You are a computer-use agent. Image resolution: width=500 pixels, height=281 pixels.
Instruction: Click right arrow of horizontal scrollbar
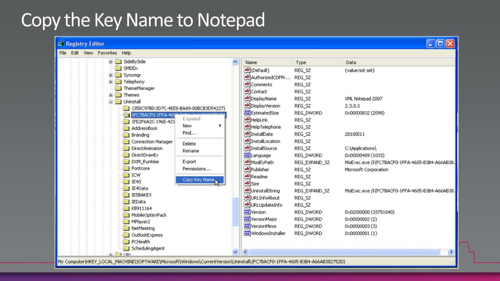coord(451,252)
